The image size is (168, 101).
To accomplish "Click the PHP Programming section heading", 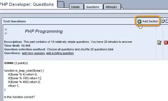I will pyautogui.click(x=44, y=31).
